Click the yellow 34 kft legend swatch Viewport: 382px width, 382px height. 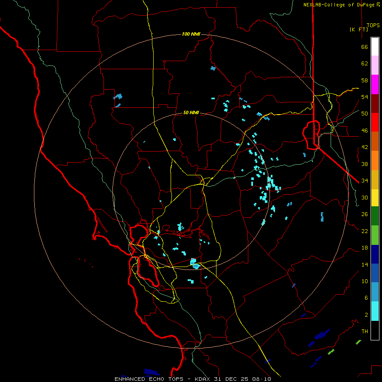[375, 198]
